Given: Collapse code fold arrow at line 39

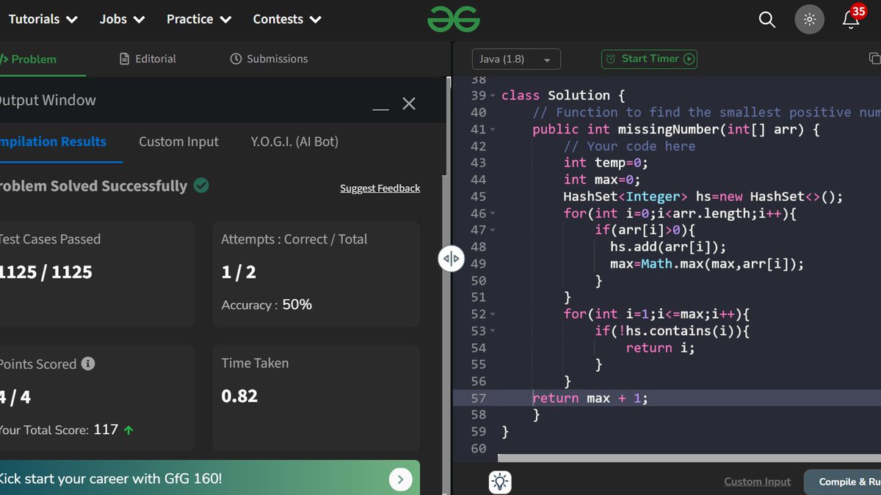Looking at the screenshot, I should pos(493,96).
